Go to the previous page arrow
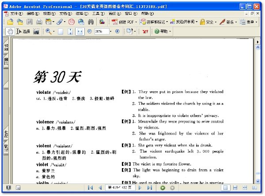The width and height of the screenshot is (265, 196). [x=100, y=188]
